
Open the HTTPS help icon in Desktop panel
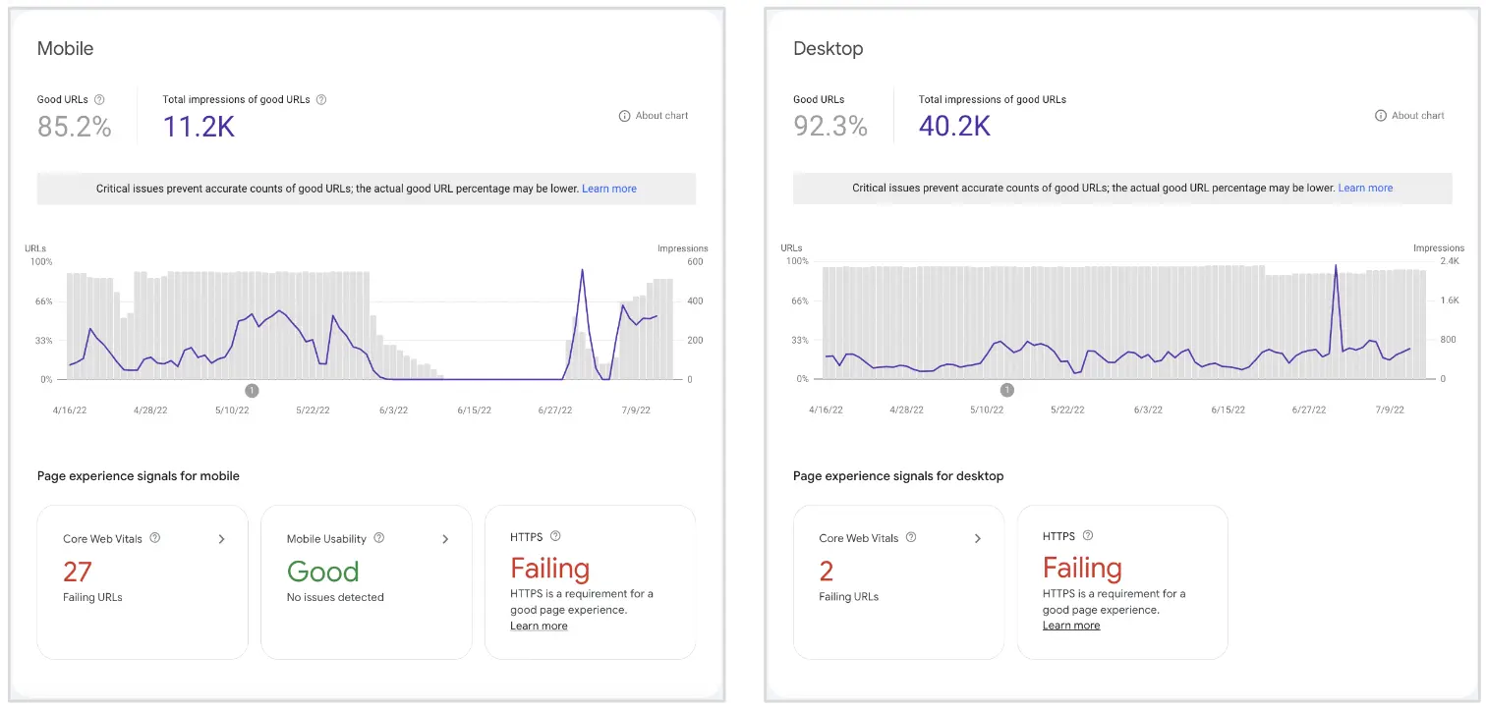pos(1089,536)
